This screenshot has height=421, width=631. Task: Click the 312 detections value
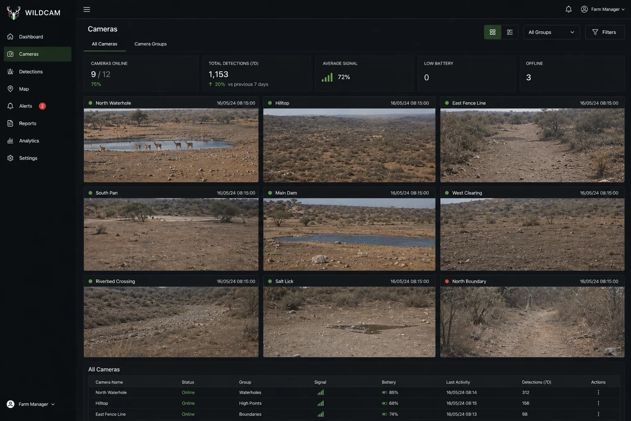[x=526, y=393]
